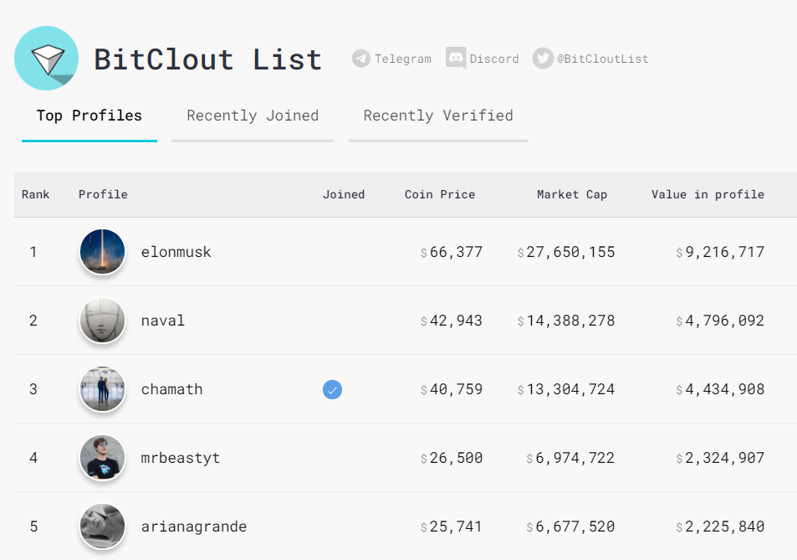797x560 pixels.
Task: Click market cap value $13,304,724
Action: click(x=565, y=389)
